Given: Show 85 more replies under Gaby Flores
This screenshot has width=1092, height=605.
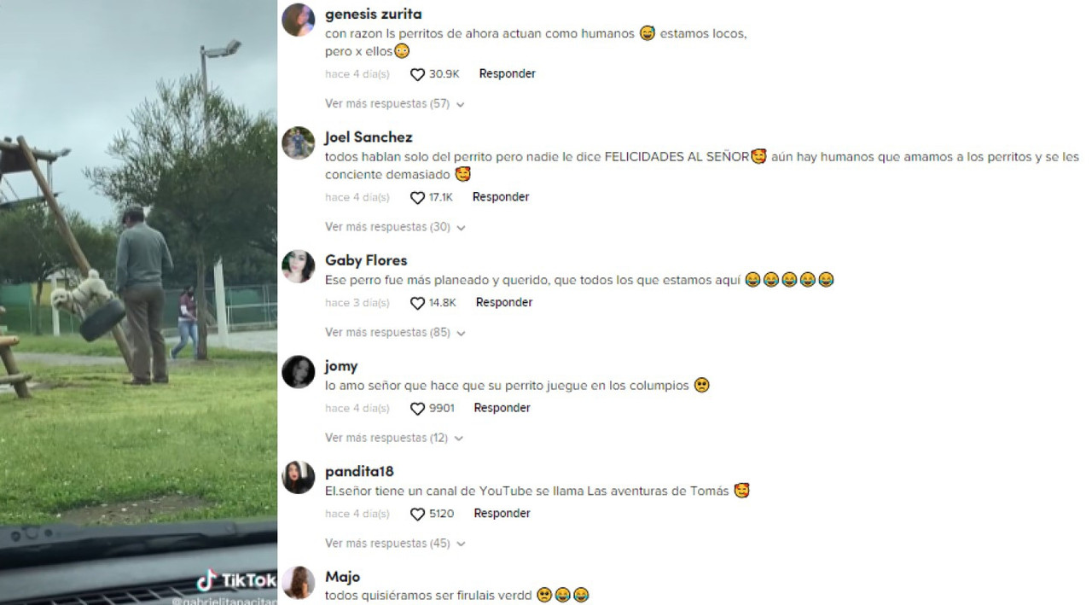Looking at the screenshot, I should click(394, 333).
